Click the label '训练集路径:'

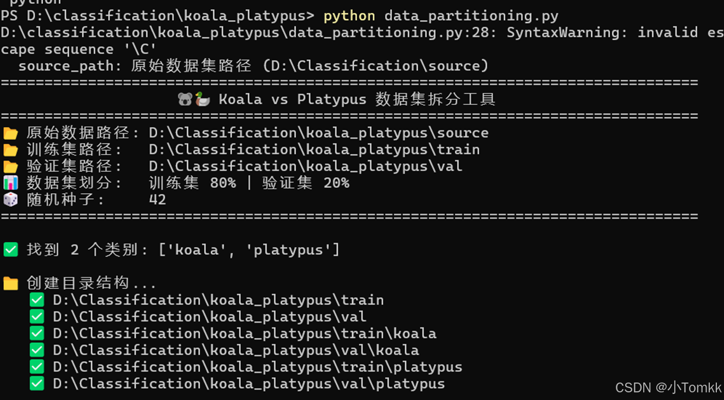click(75, 150)
